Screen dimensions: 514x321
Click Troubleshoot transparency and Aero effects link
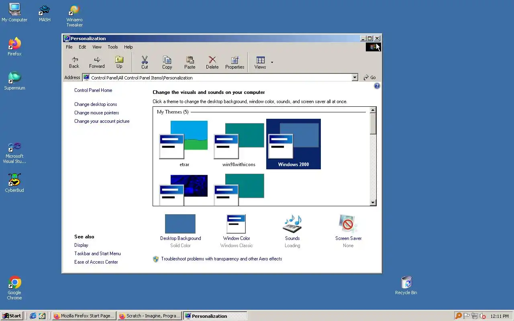tap(221, 259)
